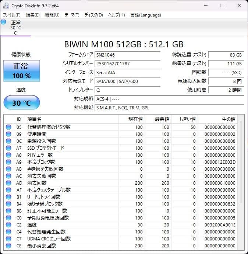Click the transfer mode field SATA/600 | SATA/600
The image size is (248, 254).
tap(128, 81)
